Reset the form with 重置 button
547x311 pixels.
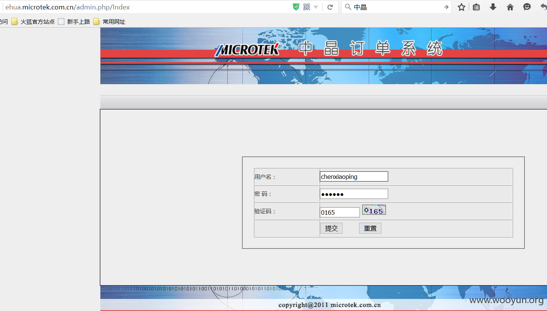[x=370, y=228]
